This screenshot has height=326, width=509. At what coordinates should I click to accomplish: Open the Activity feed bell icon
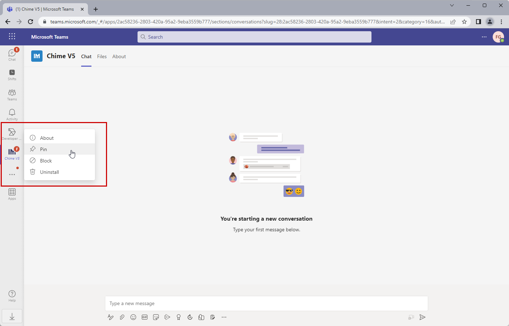coord(12,115)
